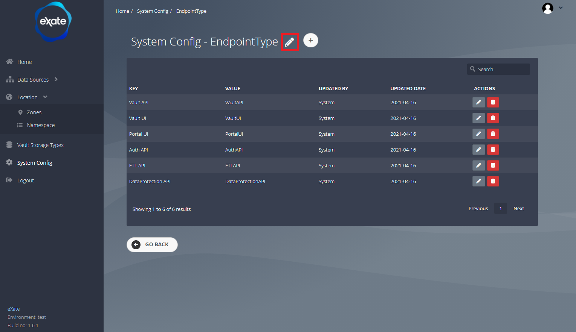Open Zones in the sidebar
The width and height of the screenshot is (576, 332).
[34, 112]
